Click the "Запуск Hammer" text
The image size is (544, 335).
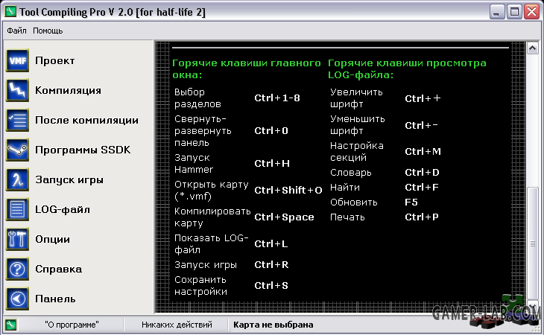(x=194, y=164)
